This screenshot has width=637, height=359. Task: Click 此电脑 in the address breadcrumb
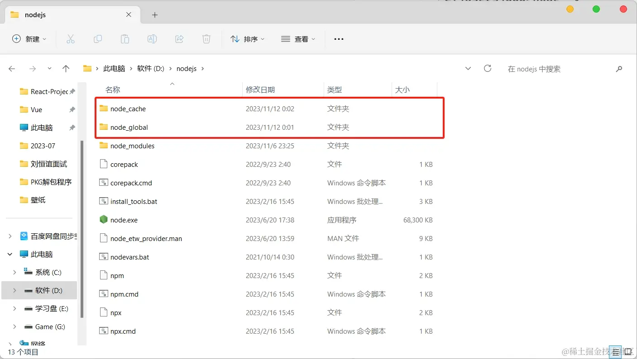(114, 69)
